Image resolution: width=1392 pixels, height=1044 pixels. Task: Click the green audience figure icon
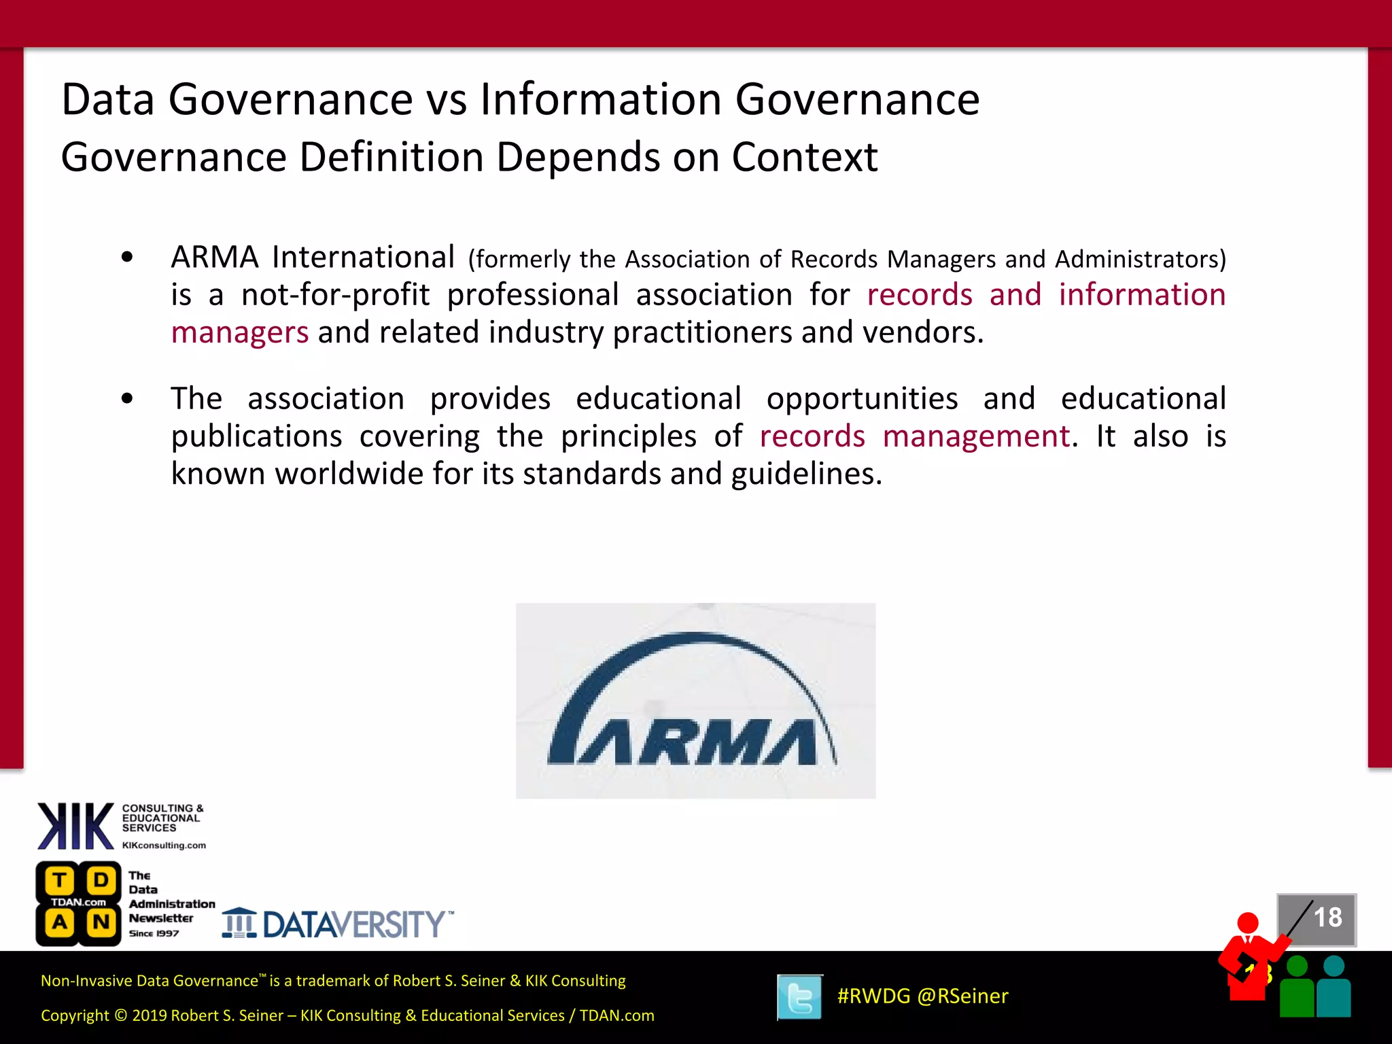[1297, 986]
